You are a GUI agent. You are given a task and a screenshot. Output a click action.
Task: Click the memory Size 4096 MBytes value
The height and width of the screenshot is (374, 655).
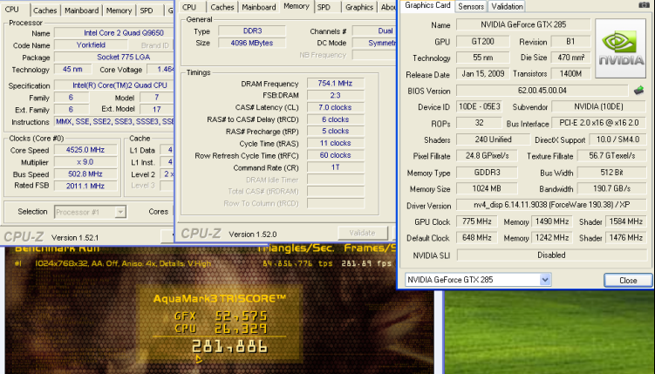click(x=252, y=43)
